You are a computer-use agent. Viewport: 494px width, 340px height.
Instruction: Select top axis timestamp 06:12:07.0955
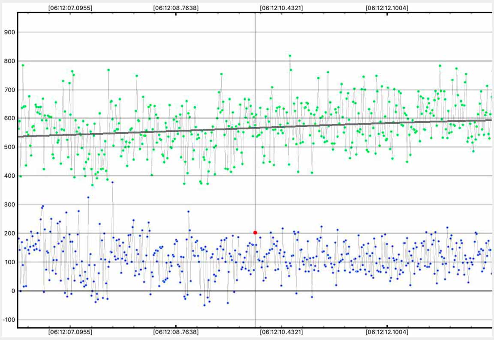point(70,8)
